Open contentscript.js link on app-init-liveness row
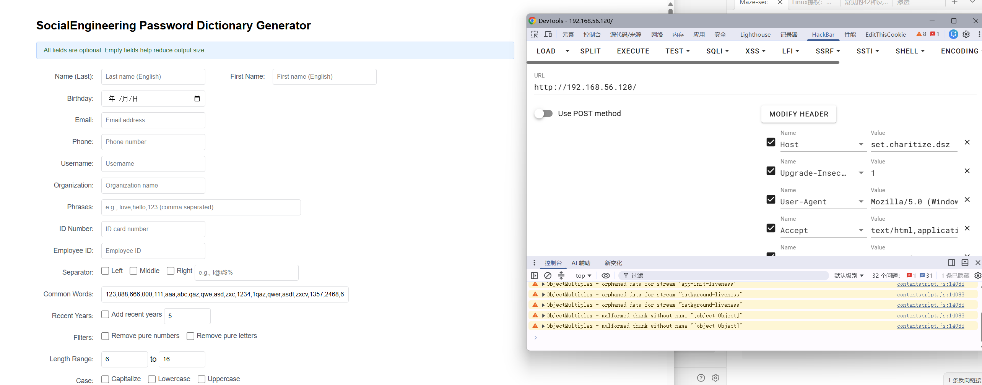Viewport: 982px width, 385px height. click(x=930, y=284)
